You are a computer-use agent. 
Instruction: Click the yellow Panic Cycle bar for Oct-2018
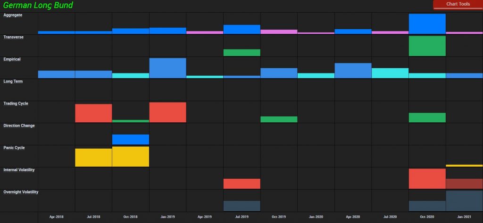coord(131,157)
